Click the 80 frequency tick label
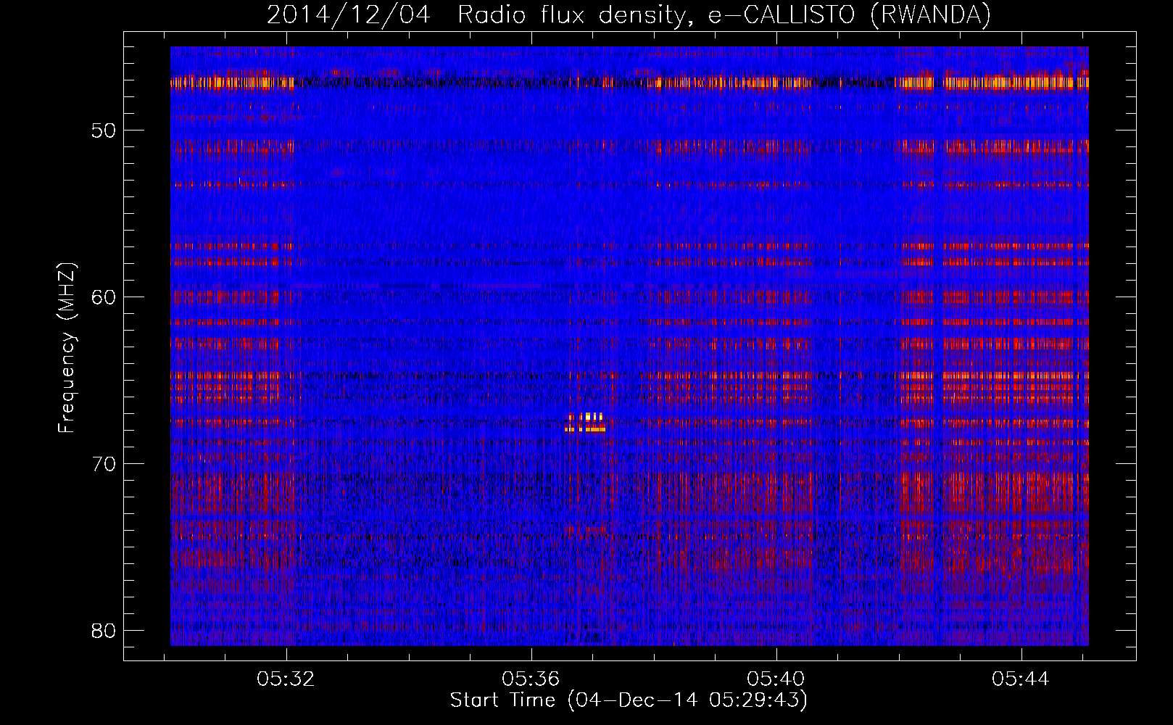Image resolution: width=1173 pixels, height=725 pixels. point(104,630)
